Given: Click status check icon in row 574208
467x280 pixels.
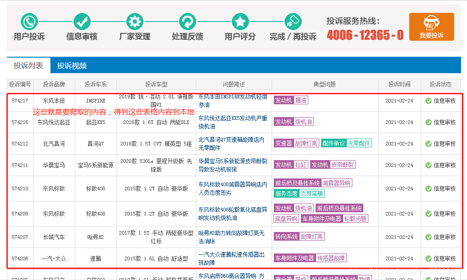Looking at the screenshot, I should tap(428, 214).
